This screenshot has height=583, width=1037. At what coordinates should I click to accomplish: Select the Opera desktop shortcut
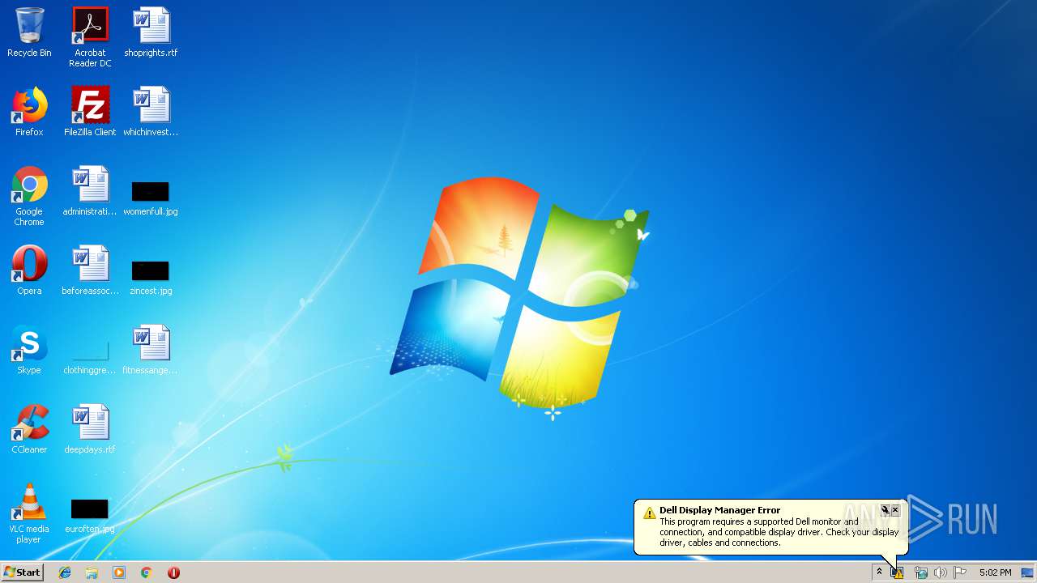tap(29, 270)
